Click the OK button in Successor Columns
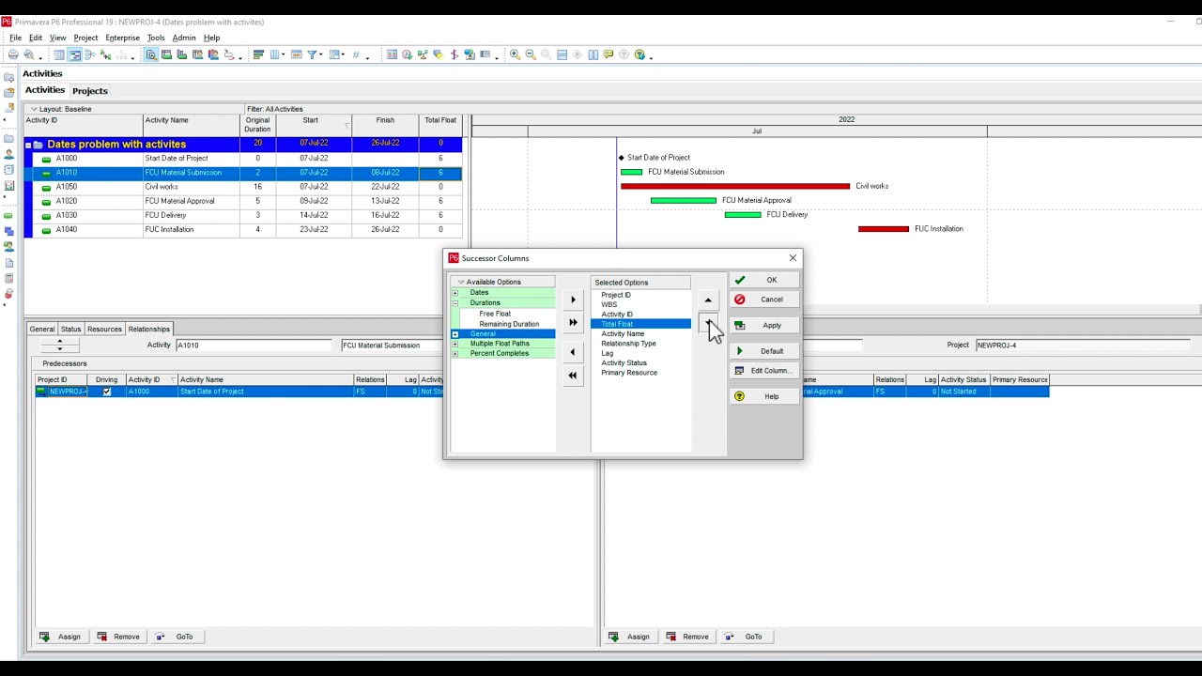1202x676 pixels. pos(764,280)
